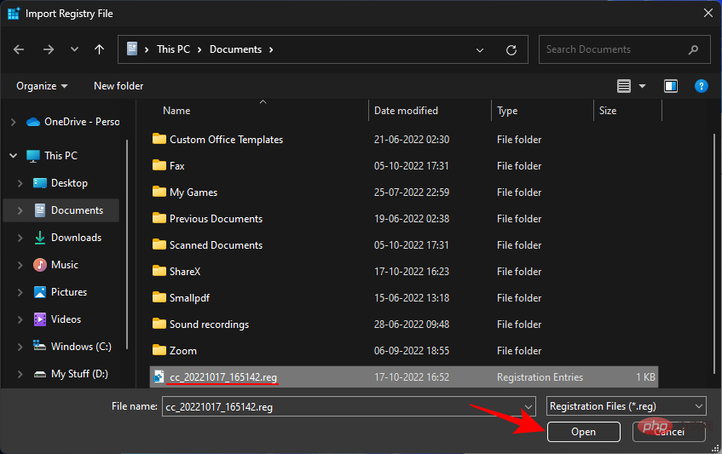The width and height of the screenshot is (722, 454).
Task: Click the forward navigation arrow
Action: coord(49,49)
